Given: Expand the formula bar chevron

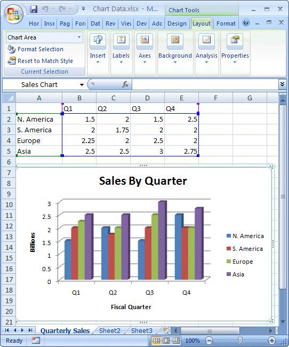Looking at the screenshot, I should tap(282, 84).
